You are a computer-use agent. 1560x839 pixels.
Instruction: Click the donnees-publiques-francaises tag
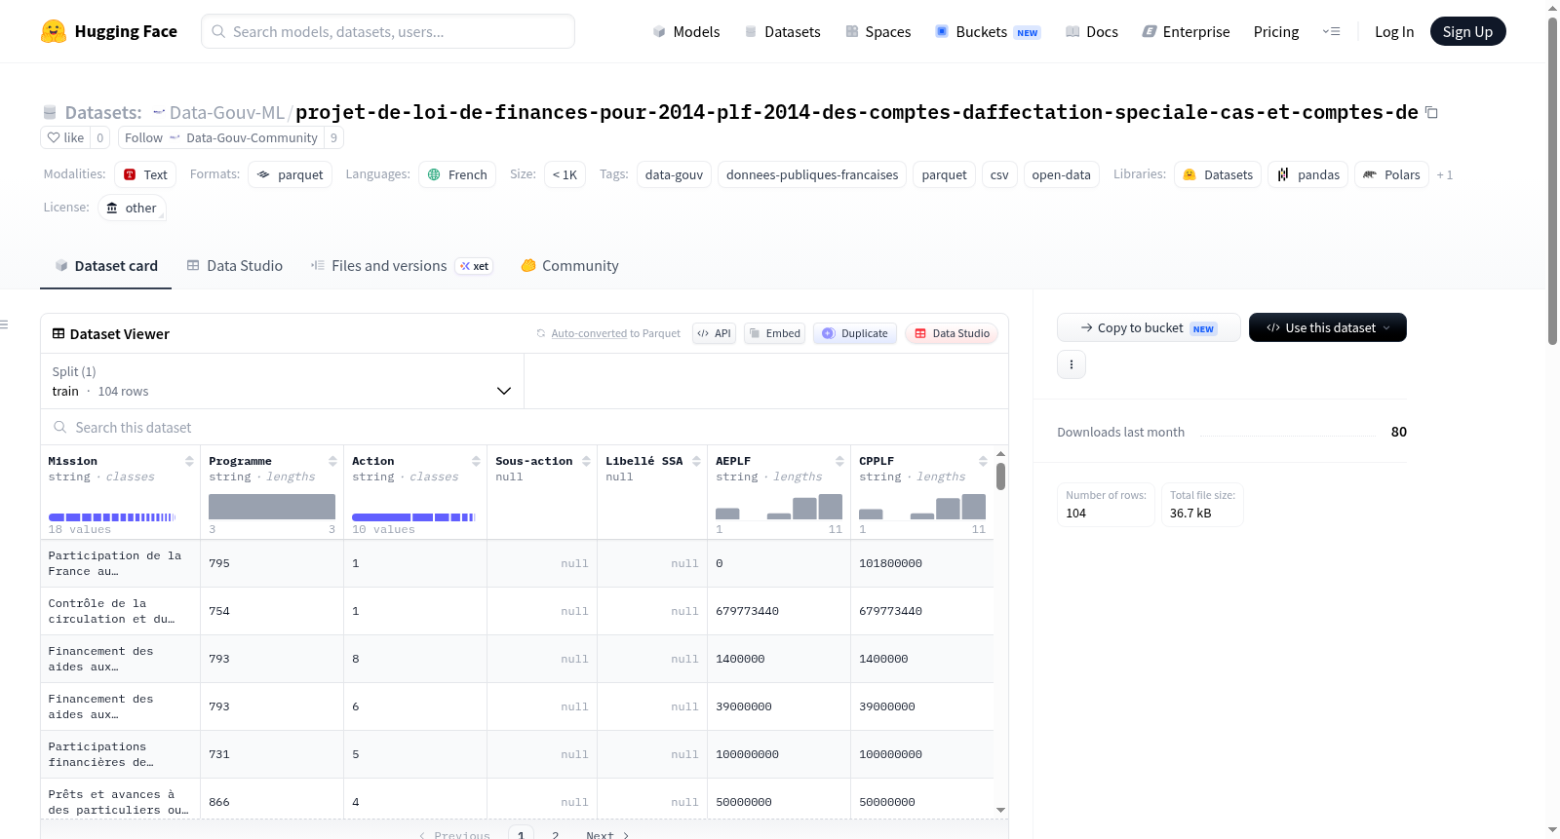[812, 174]
